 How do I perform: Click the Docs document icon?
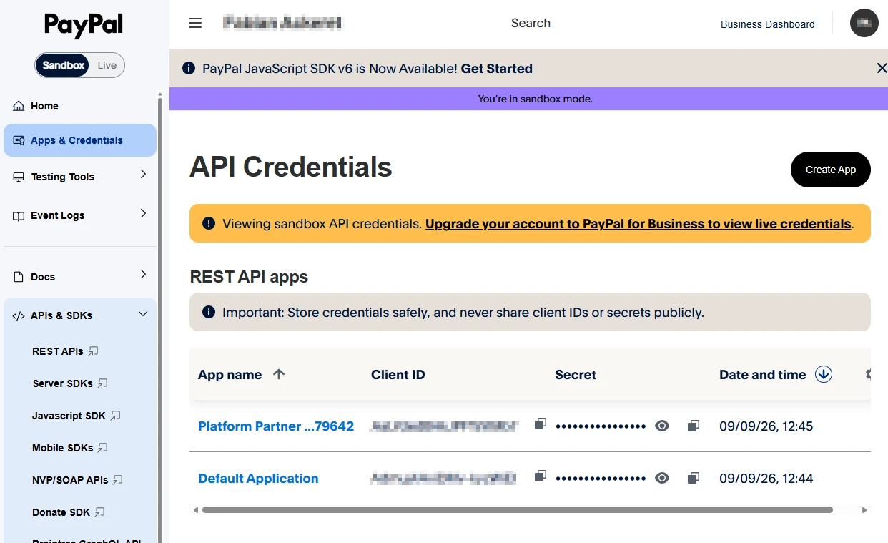click(x=19, y=277)
